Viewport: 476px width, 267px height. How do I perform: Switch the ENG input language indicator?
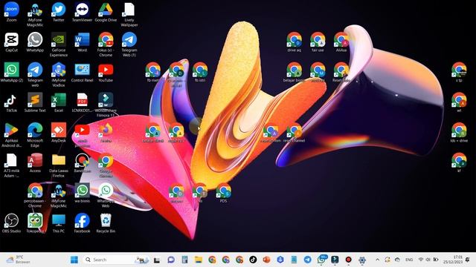(x=409, y=260)
